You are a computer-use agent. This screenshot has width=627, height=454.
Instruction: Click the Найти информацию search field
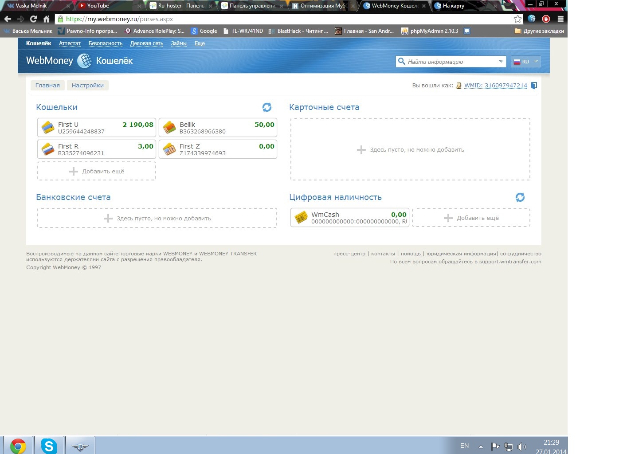[451, 62]
